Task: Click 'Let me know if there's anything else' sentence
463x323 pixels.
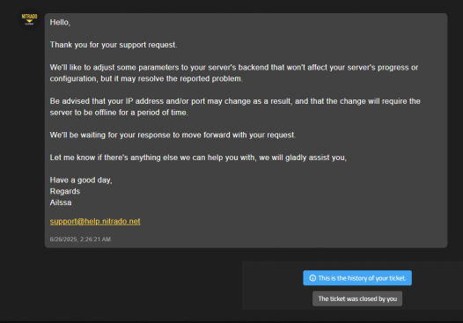Action: [198, 158]
